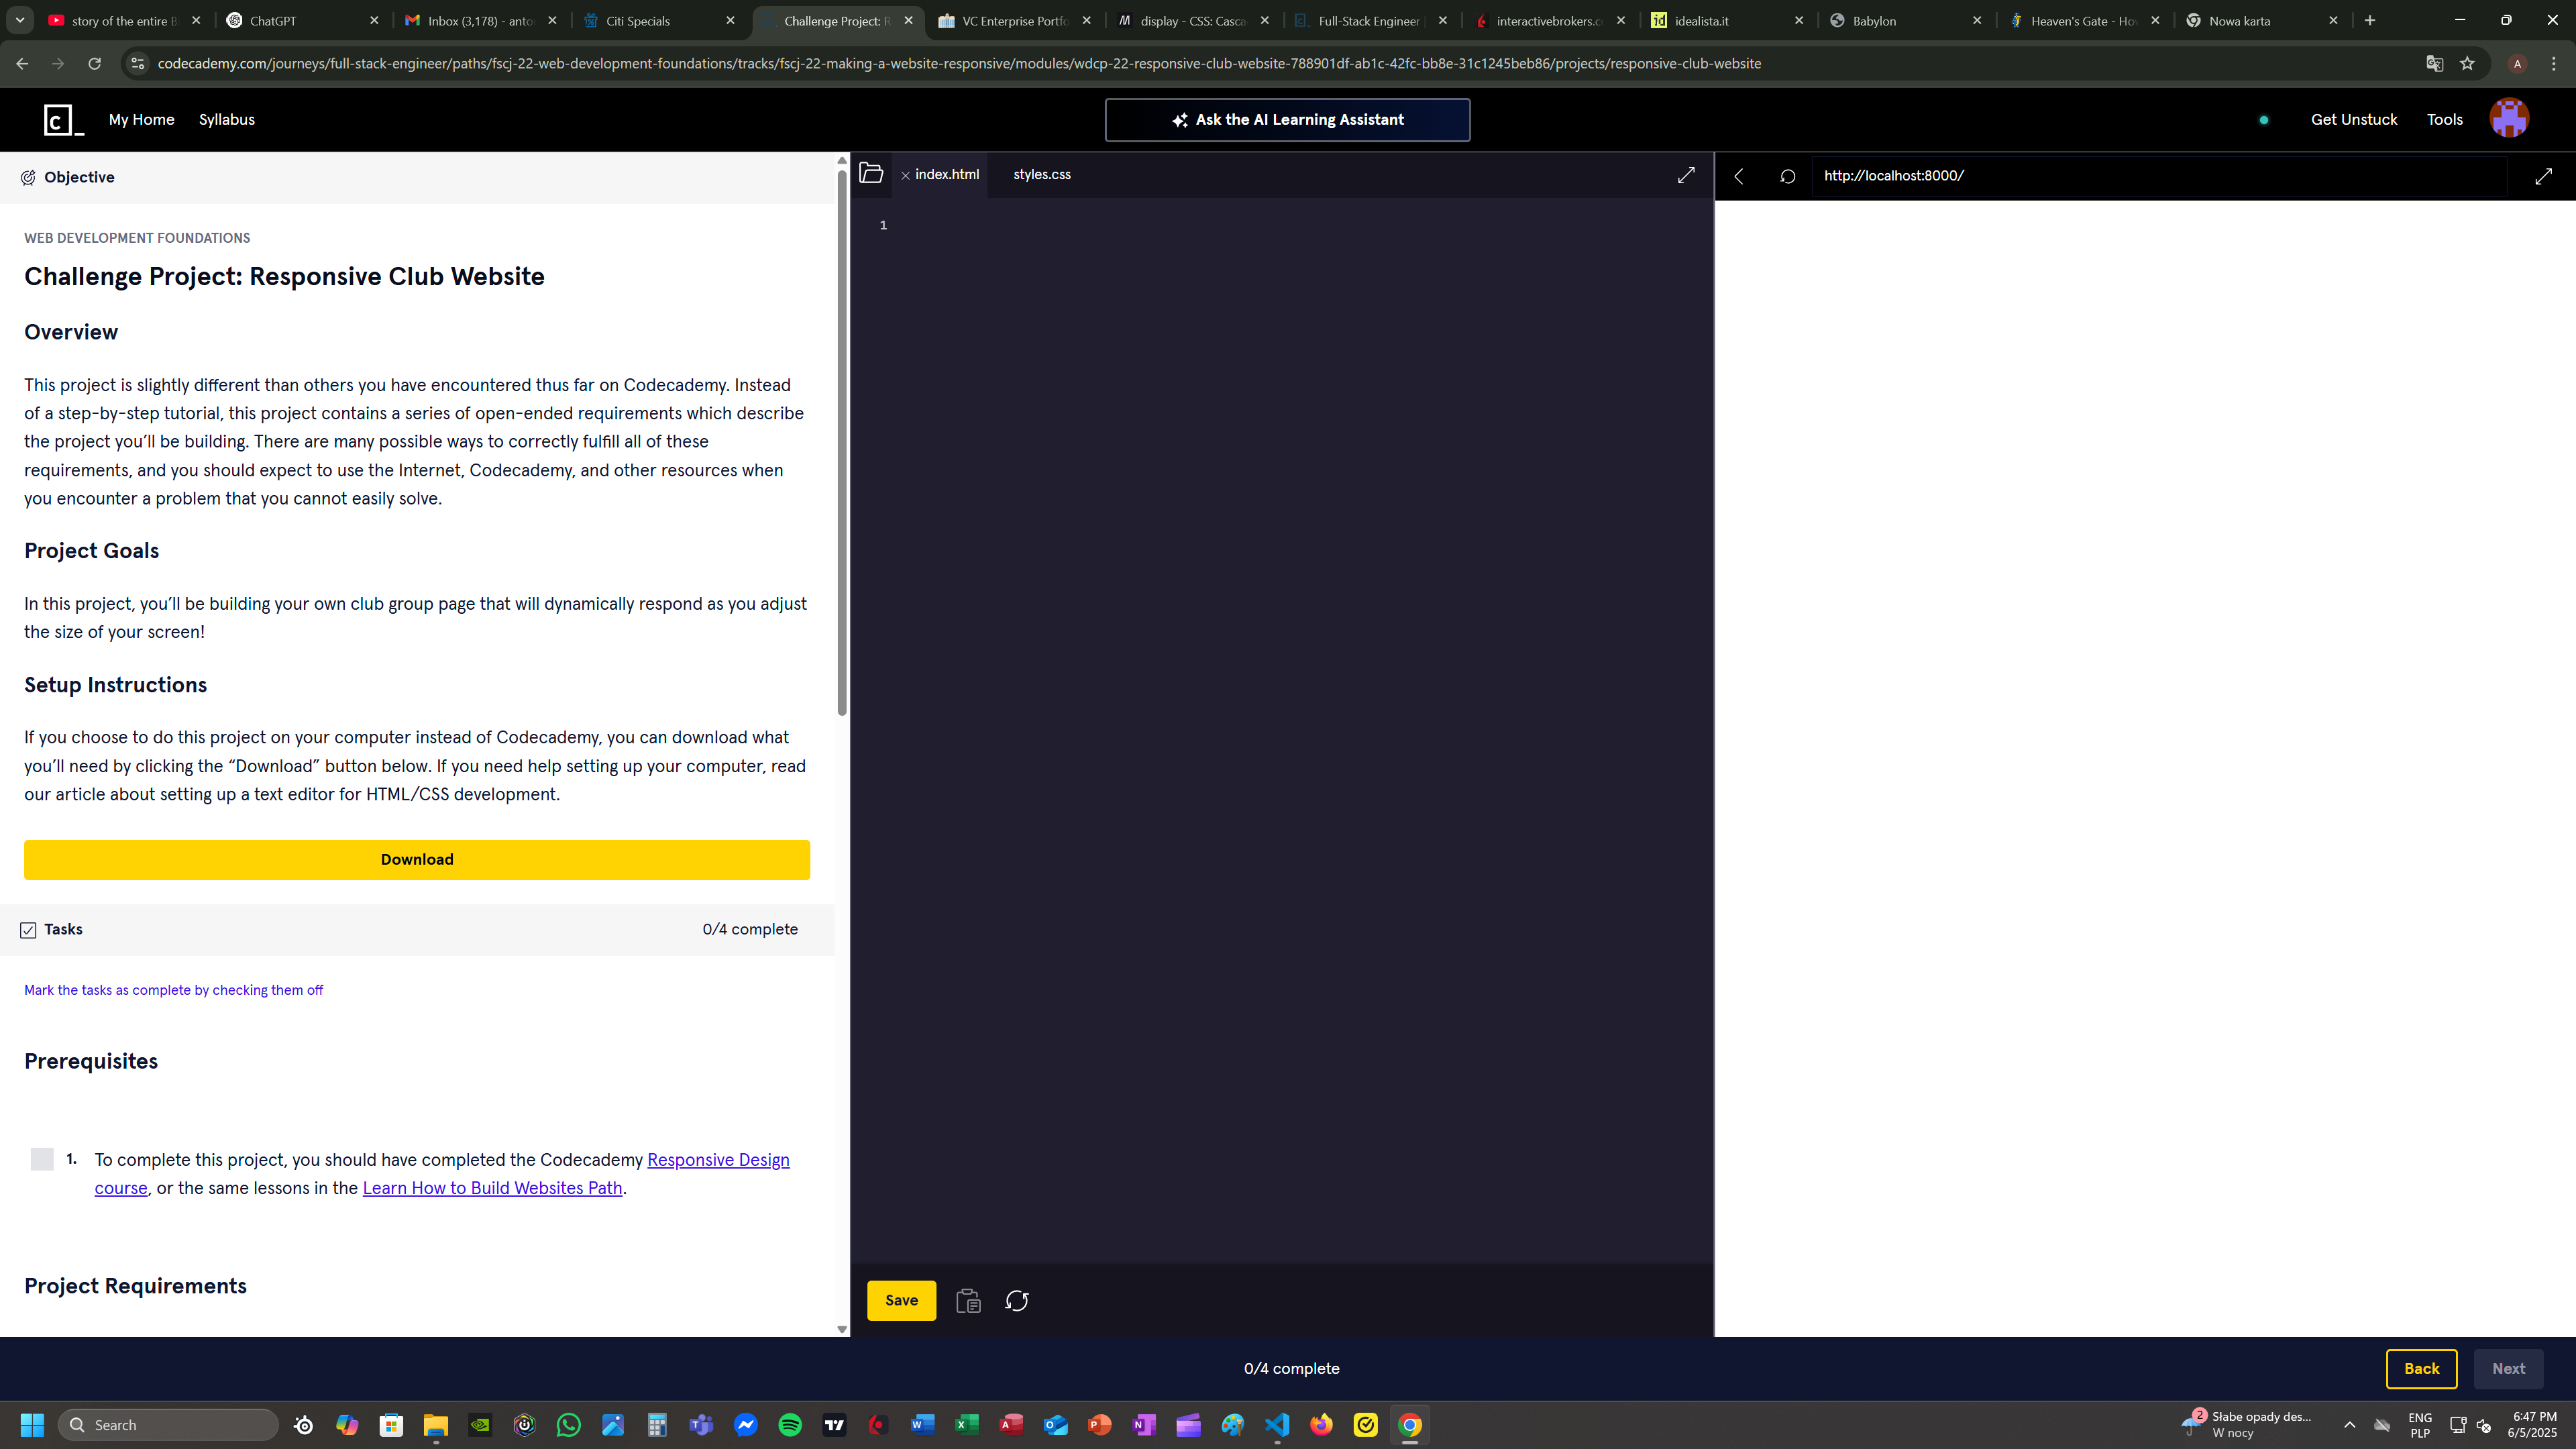The width and height of the screenshot is (2576, 1449).
Task: Collapse the Objective section header
Action: point(80,177)
